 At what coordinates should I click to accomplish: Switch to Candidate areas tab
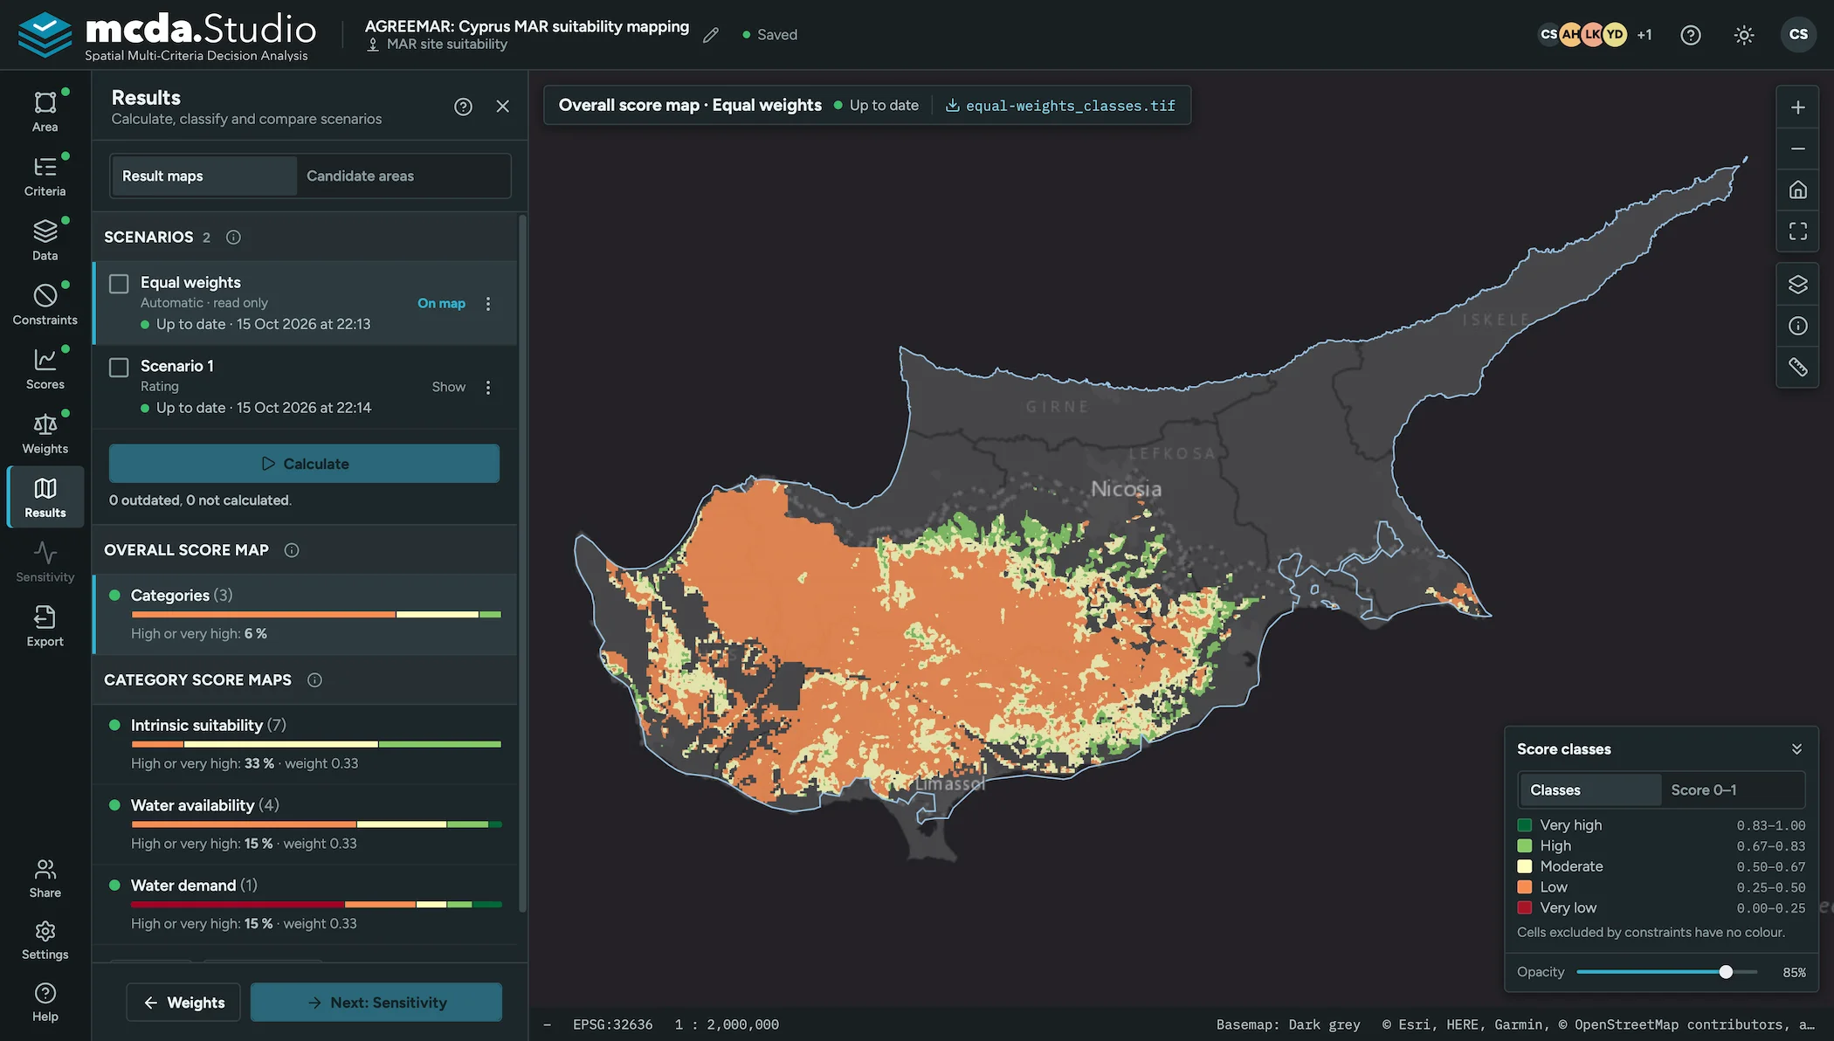coord(403,176)
